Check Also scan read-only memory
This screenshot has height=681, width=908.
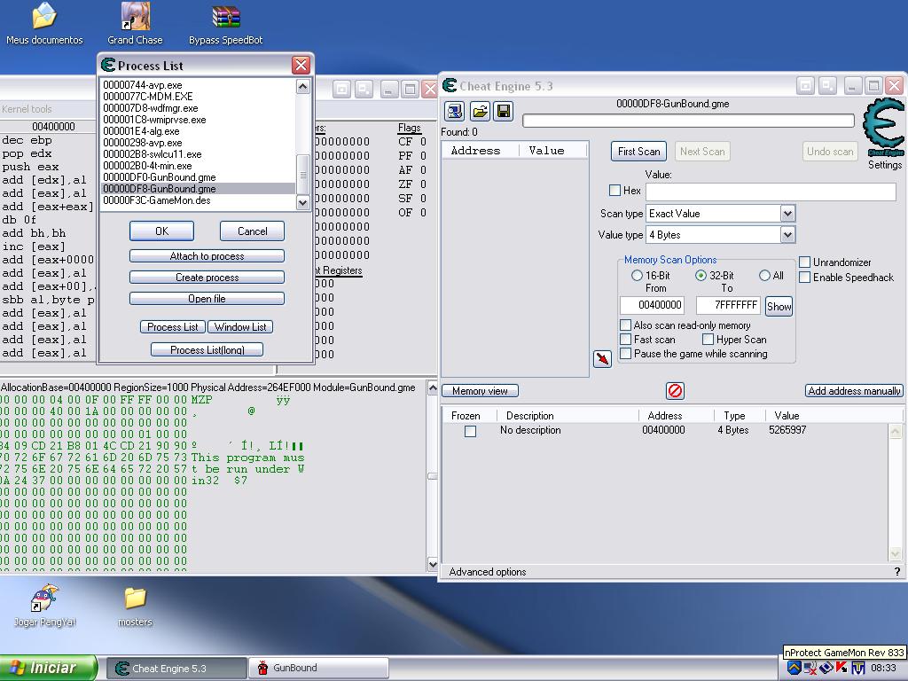pyautogui.click(x=625, y=325)
